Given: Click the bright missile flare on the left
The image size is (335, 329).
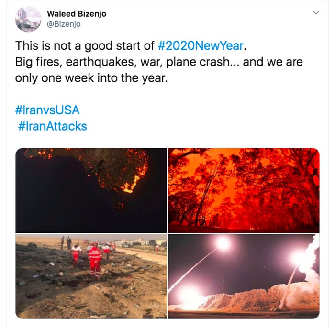Looking at the screenshot, I should [223, 243].
